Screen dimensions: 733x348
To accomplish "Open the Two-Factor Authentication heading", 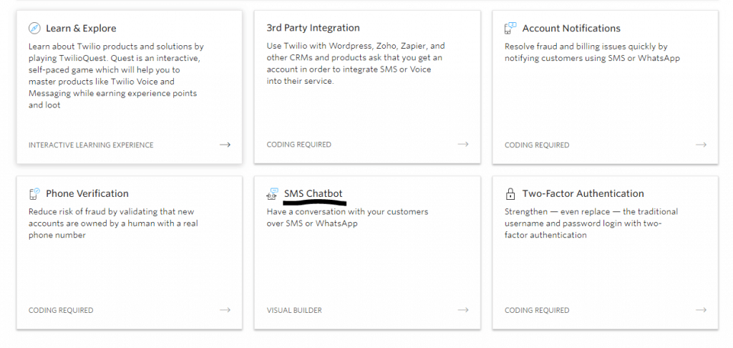I will click(583, 193).
